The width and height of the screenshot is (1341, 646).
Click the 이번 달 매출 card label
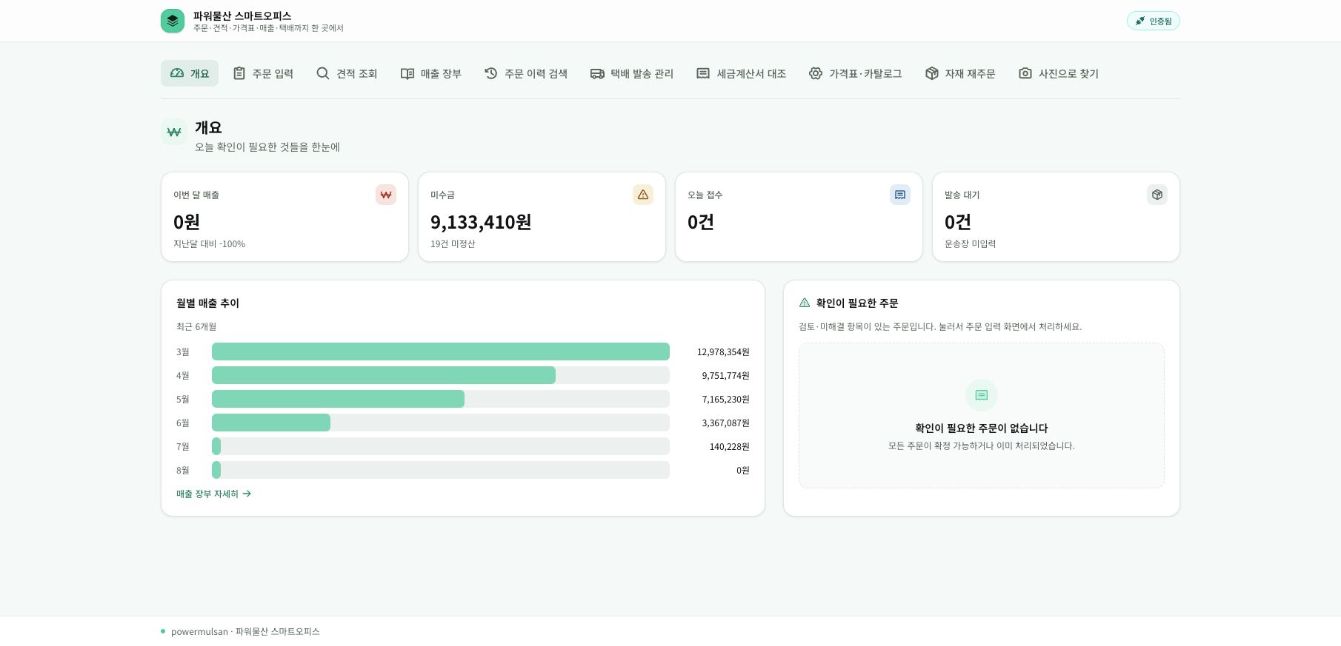196,195
